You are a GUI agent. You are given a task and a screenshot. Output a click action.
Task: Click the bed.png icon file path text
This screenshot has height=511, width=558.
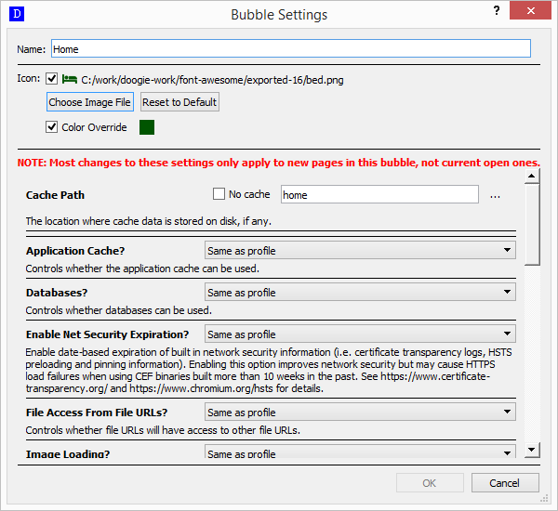[x=212, y=80]
